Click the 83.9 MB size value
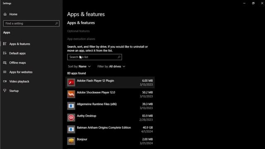265x149 pixels. (147, 116)
